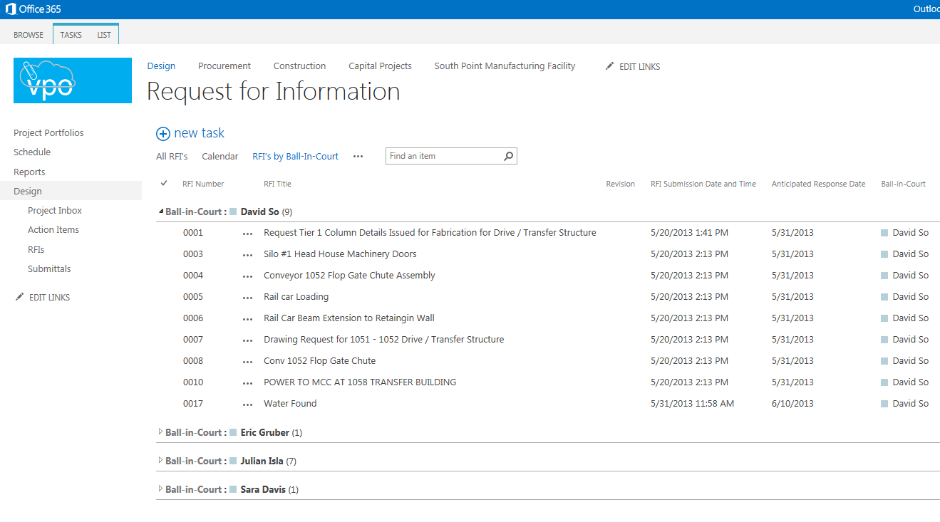
Task: Click the magnifier search icon in Find box
Action: [508, 156]
